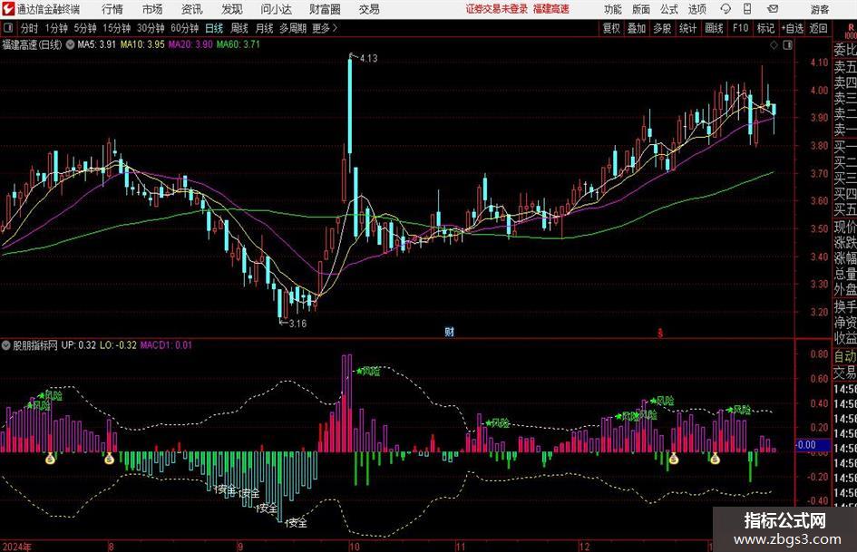The width and height of the screenshot is (857, 552).
Task: Switch to the 1分钟 period
Action: [55, 28]
